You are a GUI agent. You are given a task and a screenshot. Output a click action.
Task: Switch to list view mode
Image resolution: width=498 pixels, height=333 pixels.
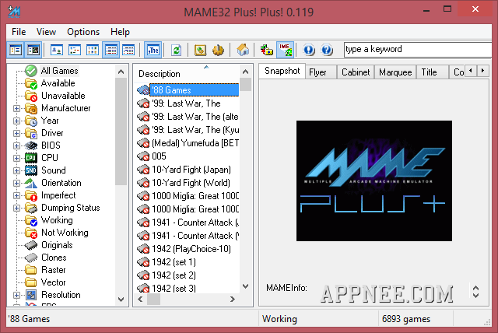pyautogui.click(x=93, y=50)
